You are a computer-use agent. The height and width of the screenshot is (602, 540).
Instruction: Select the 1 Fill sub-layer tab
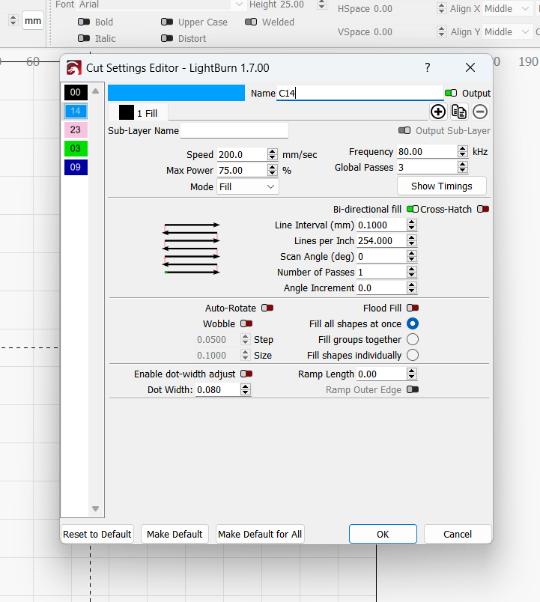(139, 113)
